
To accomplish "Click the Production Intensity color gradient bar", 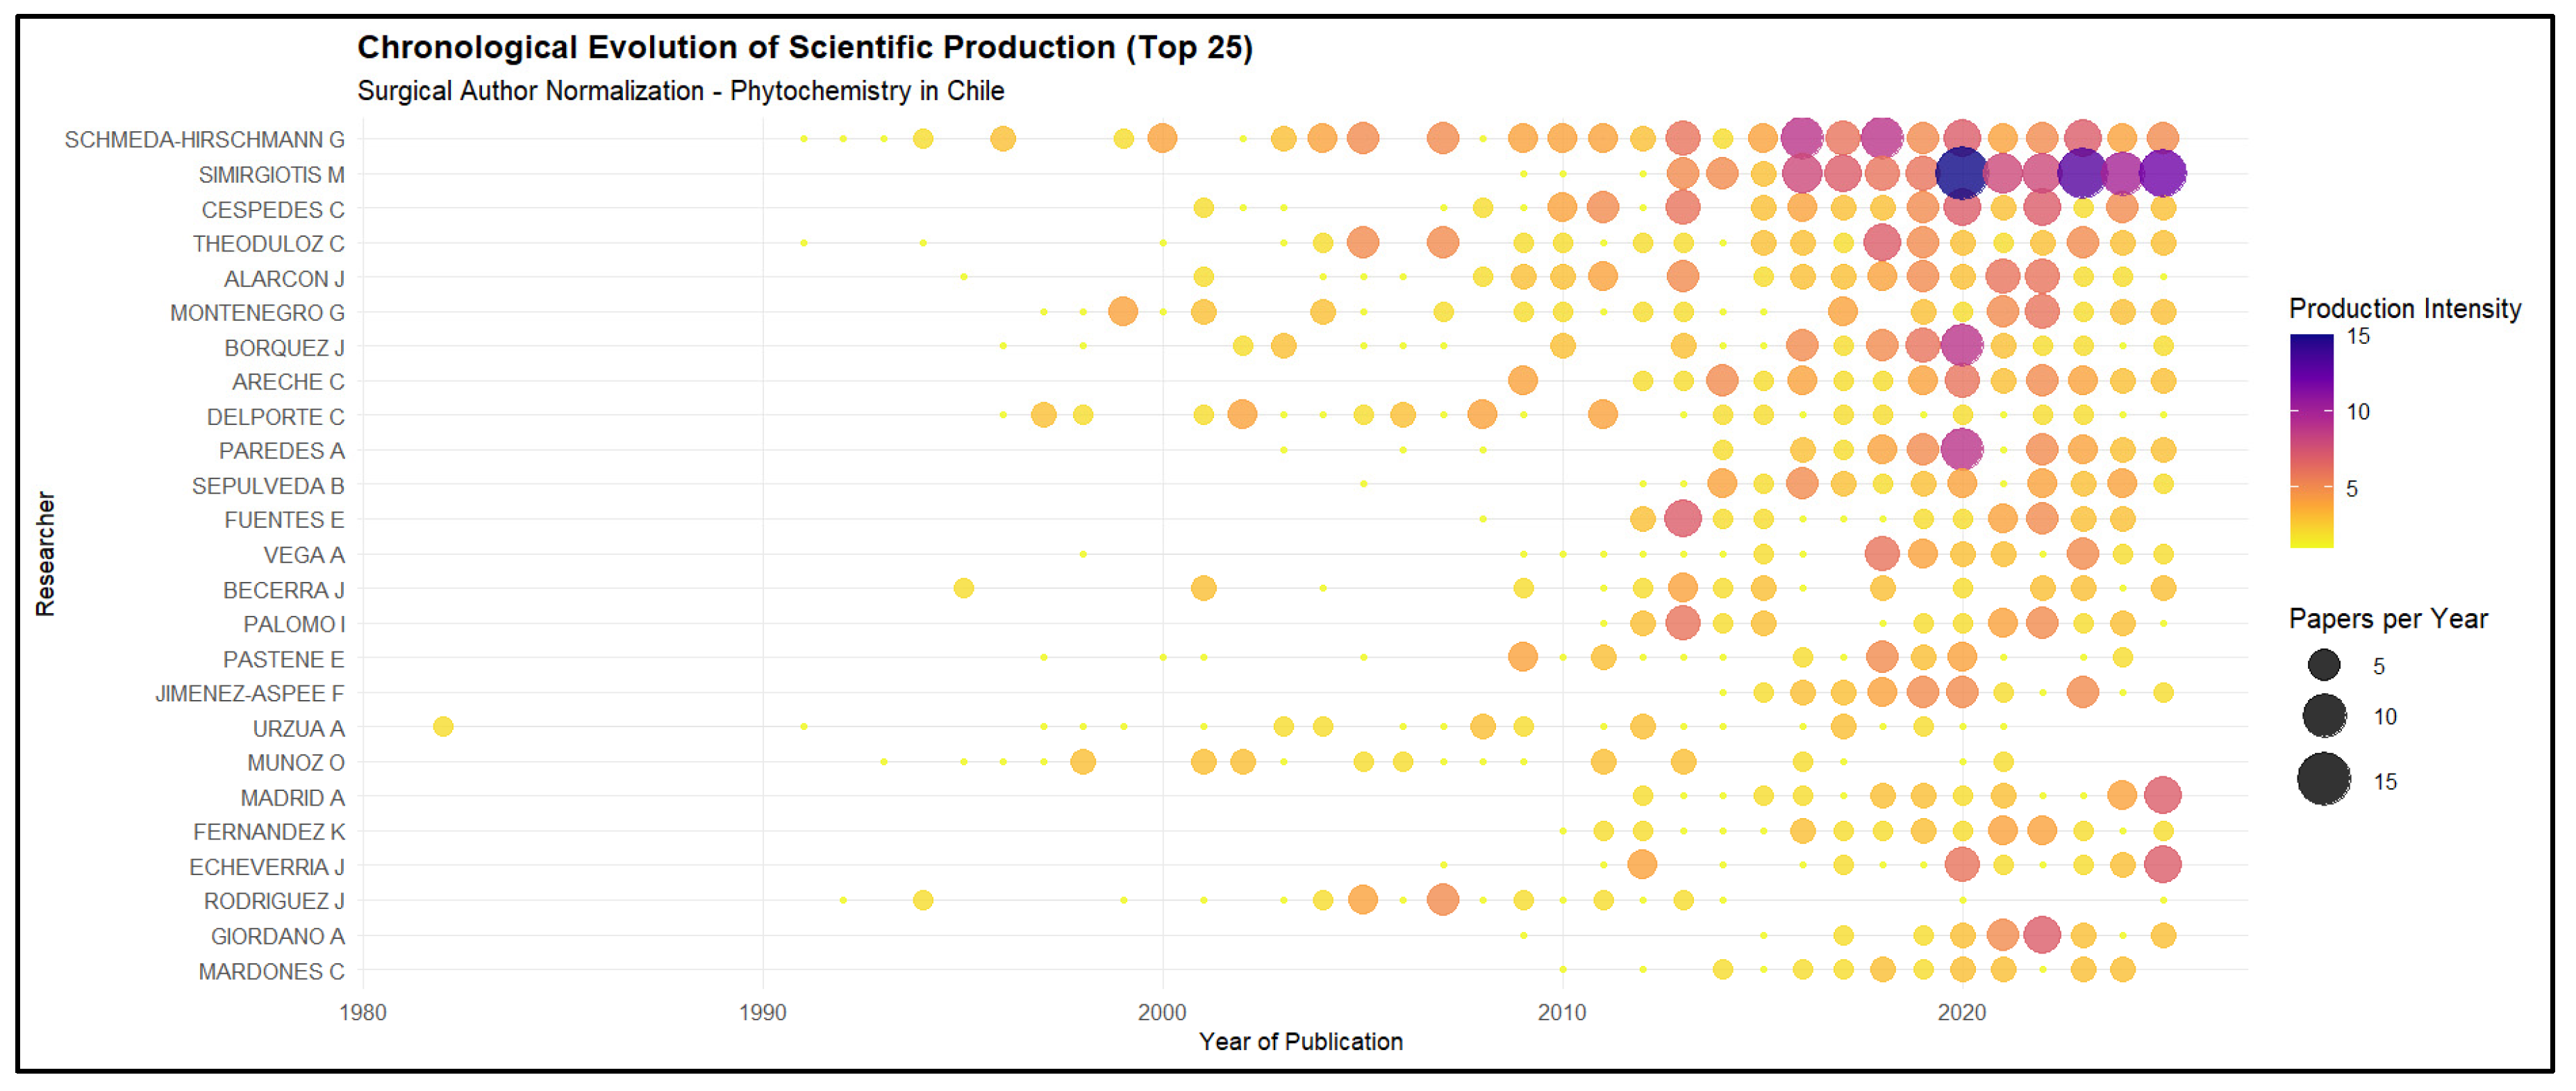I will (x=2311, y=440).
